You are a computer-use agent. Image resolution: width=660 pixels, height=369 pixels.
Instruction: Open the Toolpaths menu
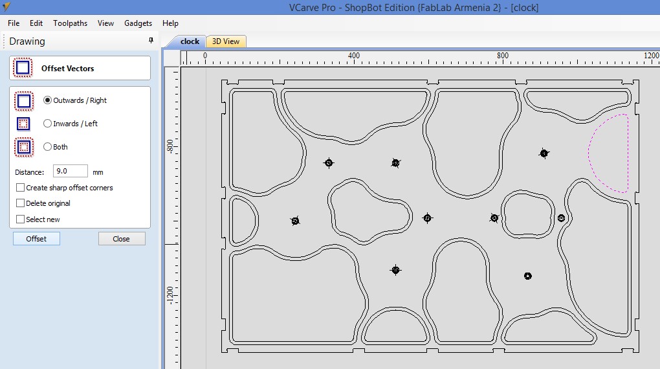coord(71,23)
